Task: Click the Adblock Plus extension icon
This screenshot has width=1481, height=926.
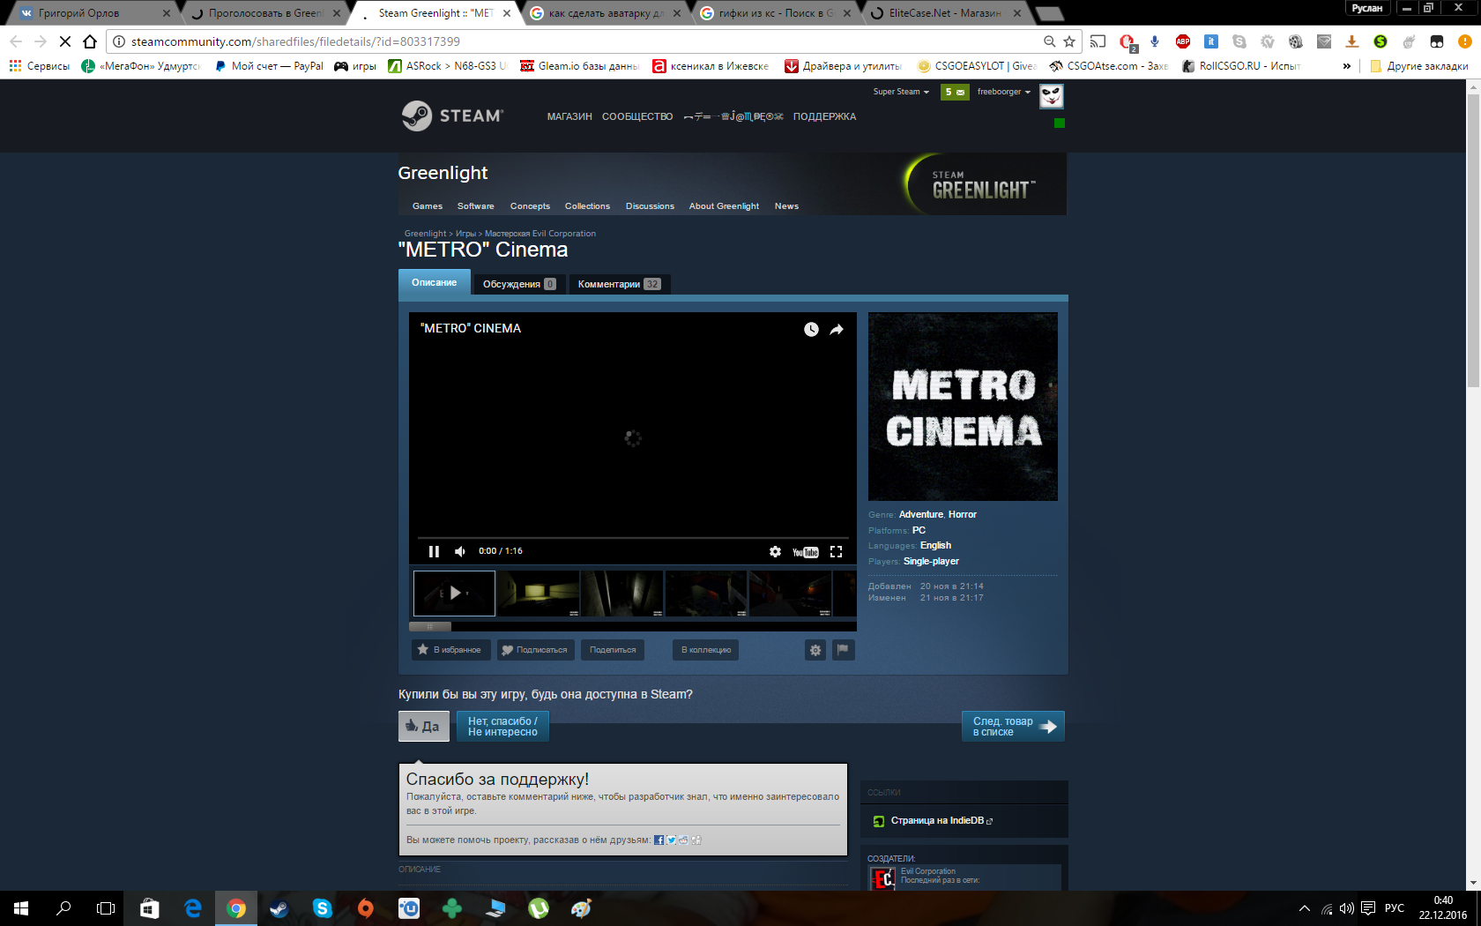Action: pos(1183,41)
